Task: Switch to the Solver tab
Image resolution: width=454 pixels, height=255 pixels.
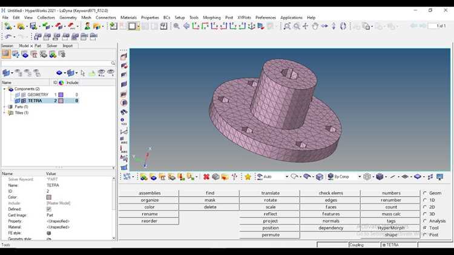Action: tap(52, 46)
